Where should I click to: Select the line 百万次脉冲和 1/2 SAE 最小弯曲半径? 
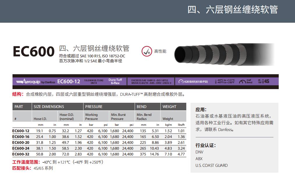90,61
